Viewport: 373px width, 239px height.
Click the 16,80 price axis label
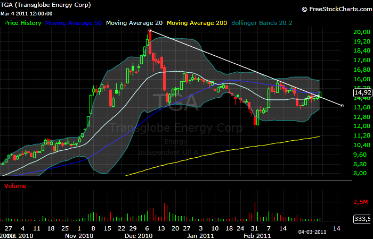tap(362, 70)
